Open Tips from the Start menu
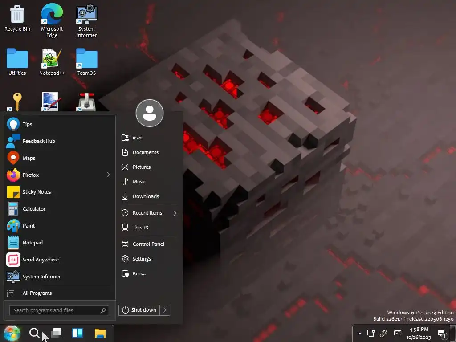Screen dimensions: 456x342 [59, 124]
